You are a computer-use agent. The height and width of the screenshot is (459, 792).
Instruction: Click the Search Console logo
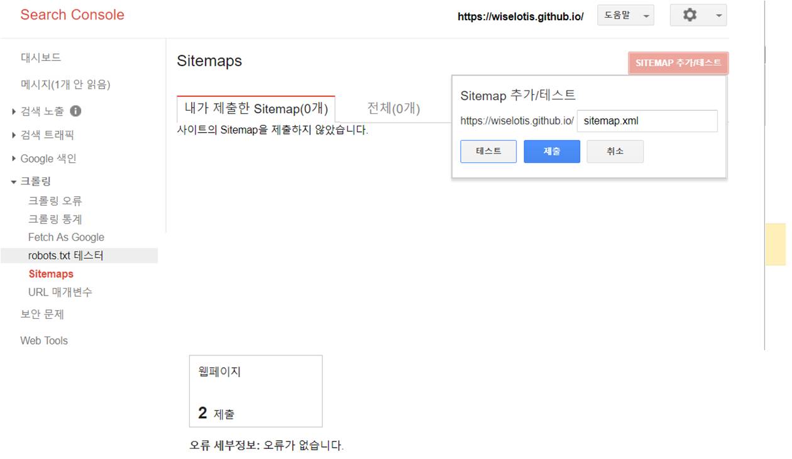(x=72, y=15)
